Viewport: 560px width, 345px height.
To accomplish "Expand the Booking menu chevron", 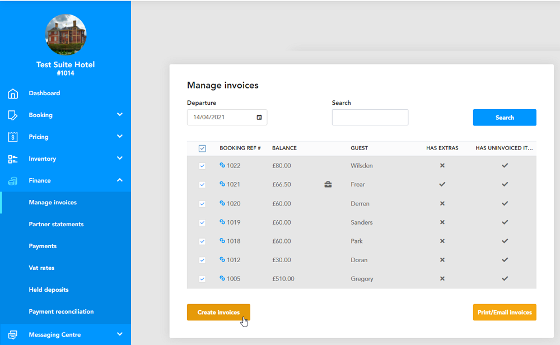I will (119, 115).
